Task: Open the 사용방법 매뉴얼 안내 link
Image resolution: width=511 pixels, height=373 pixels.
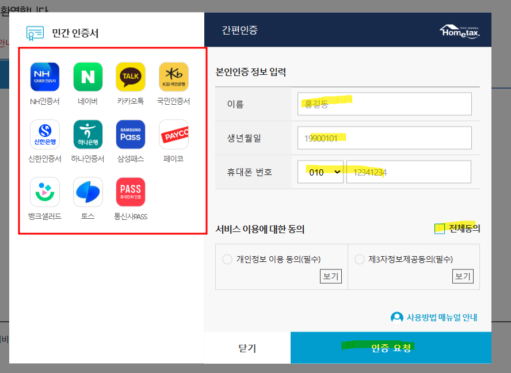Action: [441, 317]
